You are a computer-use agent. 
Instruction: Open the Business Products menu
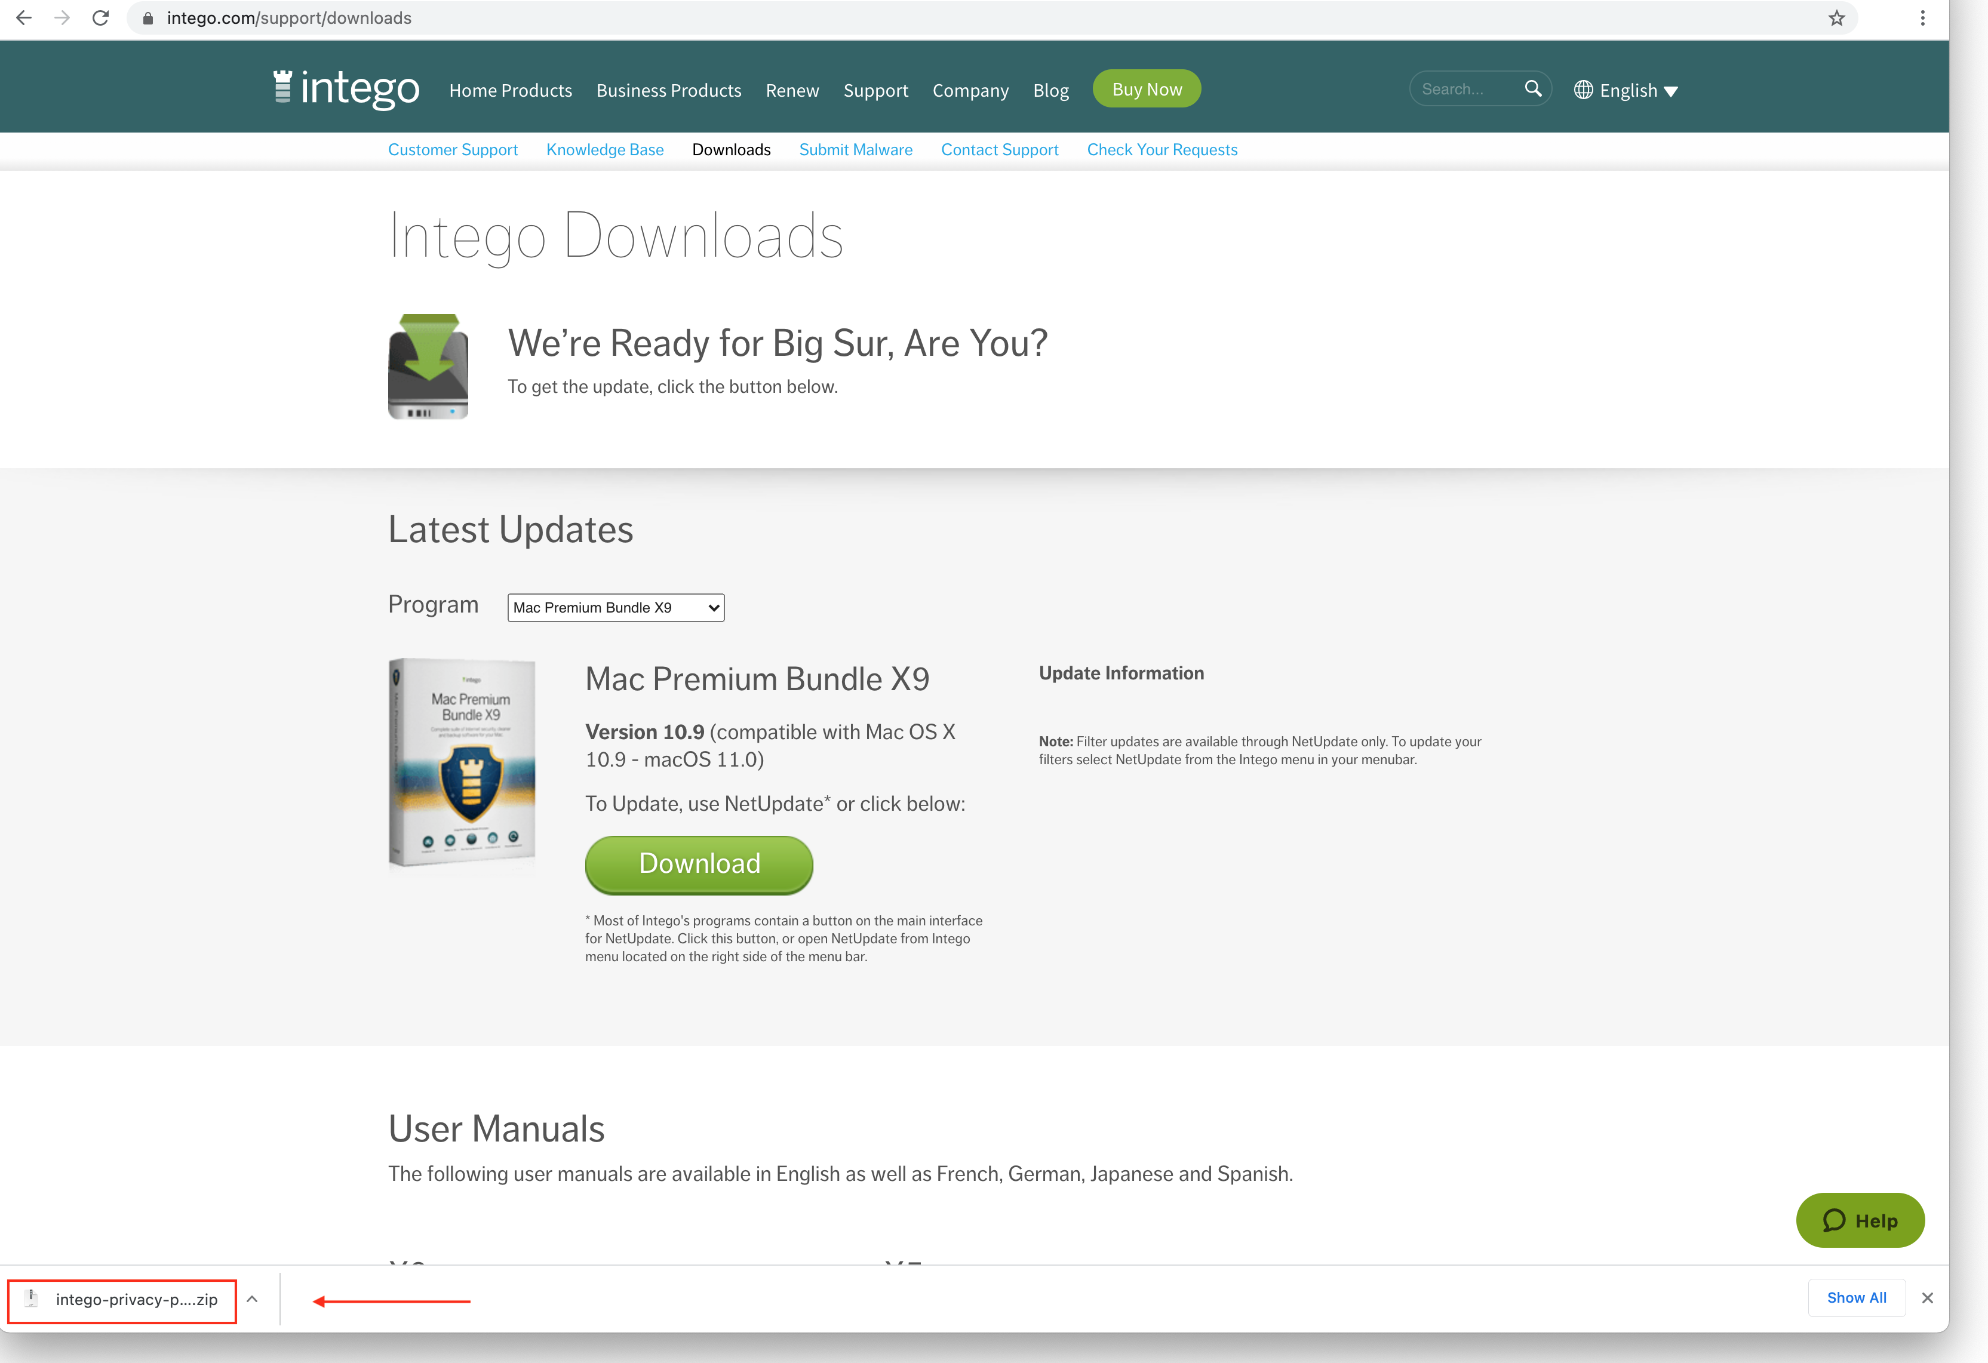(x=669, y=90)
